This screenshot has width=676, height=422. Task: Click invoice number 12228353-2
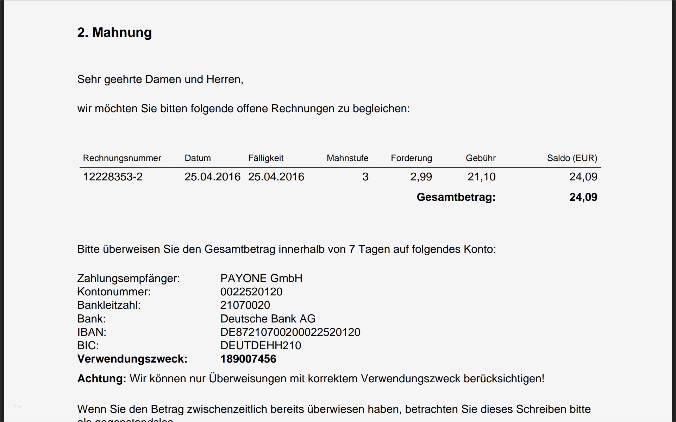(113, 177)
